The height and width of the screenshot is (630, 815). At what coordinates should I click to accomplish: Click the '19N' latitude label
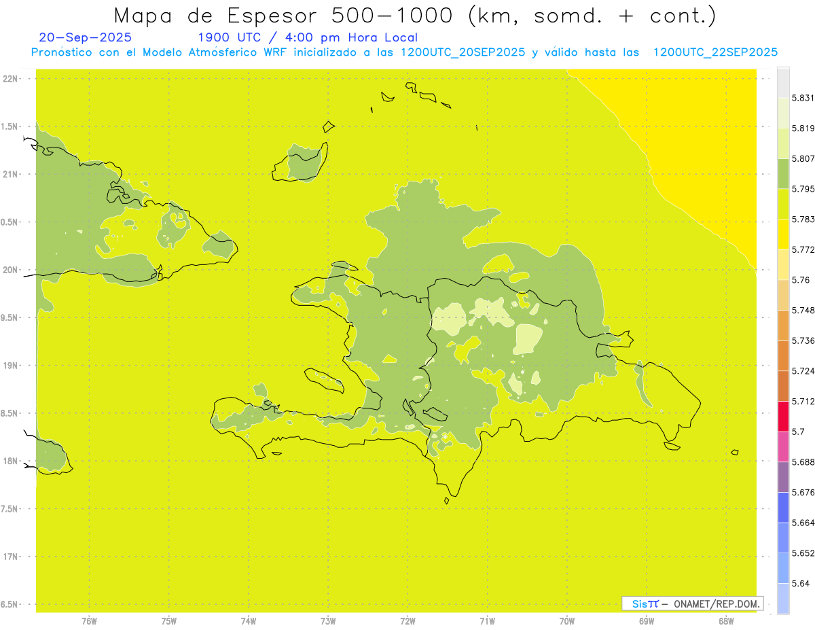(x=11, y=365)
